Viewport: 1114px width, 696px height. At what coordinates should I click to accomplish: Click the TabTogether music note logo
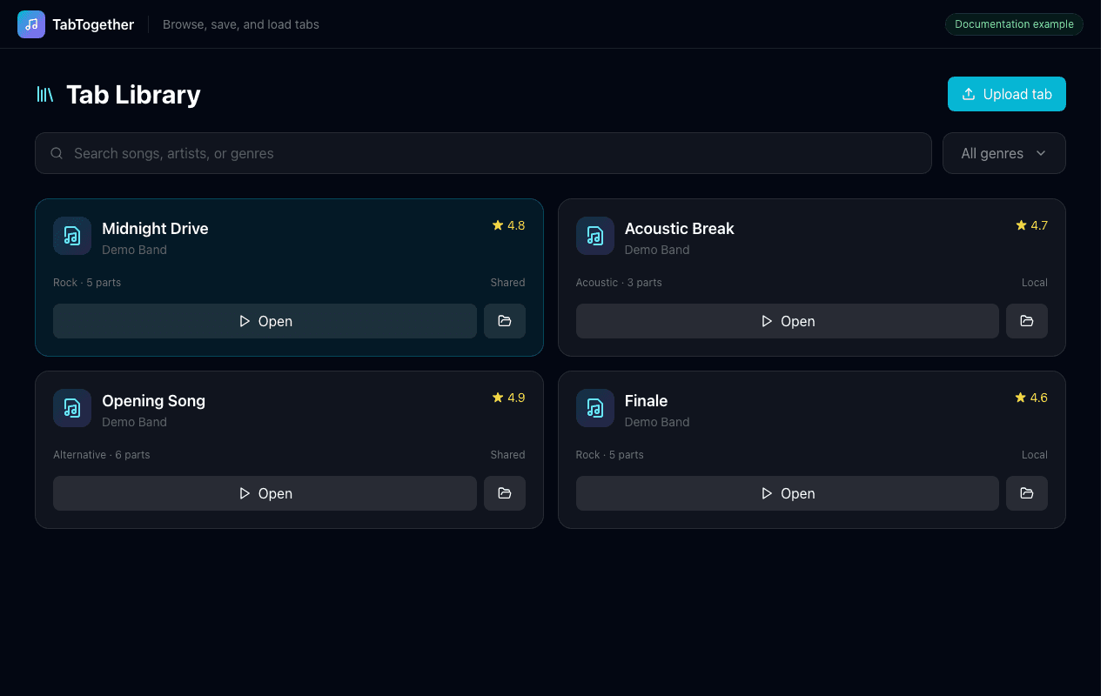[x=31, y=24]
